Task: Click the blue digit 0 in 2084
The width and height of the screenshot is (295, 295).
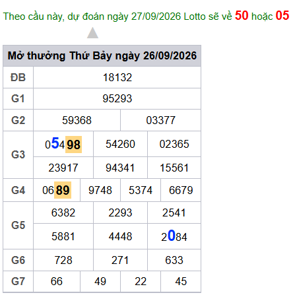Action: click(172, 236)
